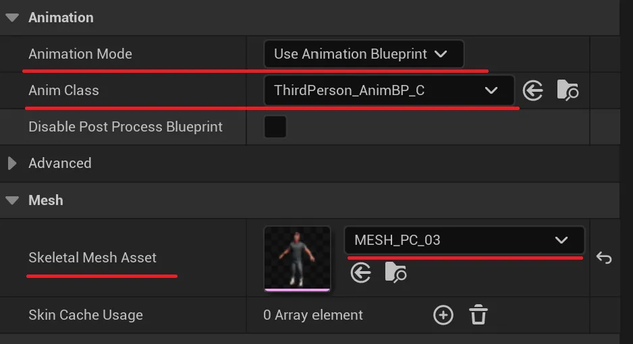The height and width of the screenshot is (344, 633).
Task: Click the "0 Array element" text
Action: point(313,315)
